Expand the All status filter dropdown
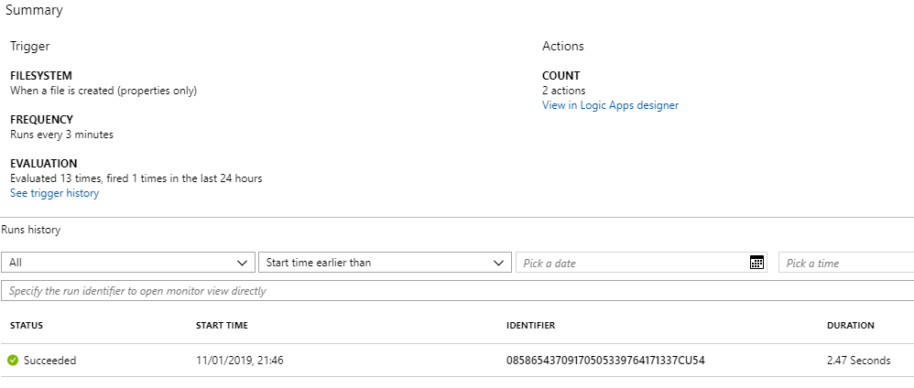Screen dimensions: 914x388 coord(128,262)
